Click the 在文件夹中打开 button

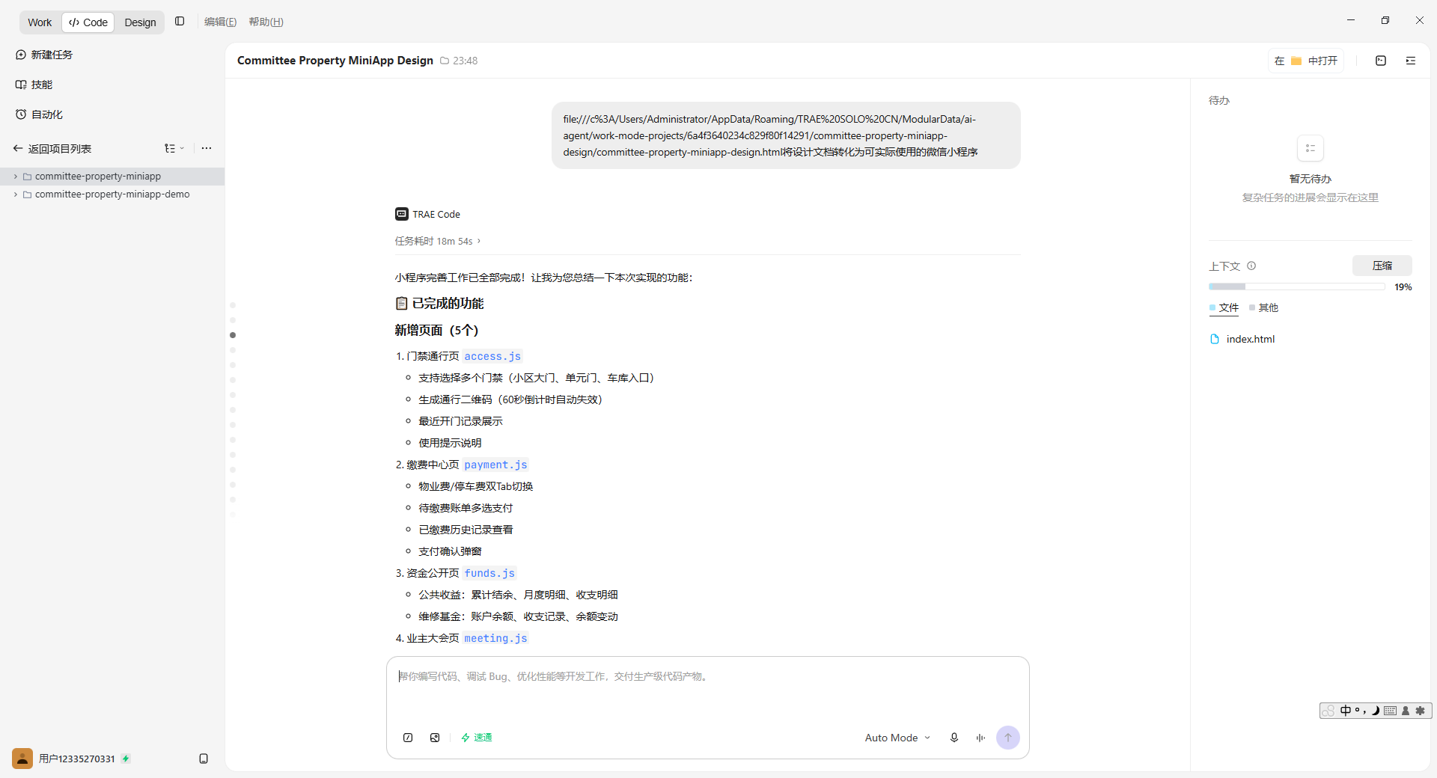pyautogui.click(x=1306, y=61)
